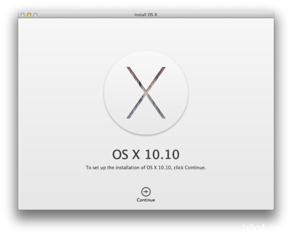The image size is (292, 235).
Task: Minimize the Install OS X window
Action: click(29, 14)
